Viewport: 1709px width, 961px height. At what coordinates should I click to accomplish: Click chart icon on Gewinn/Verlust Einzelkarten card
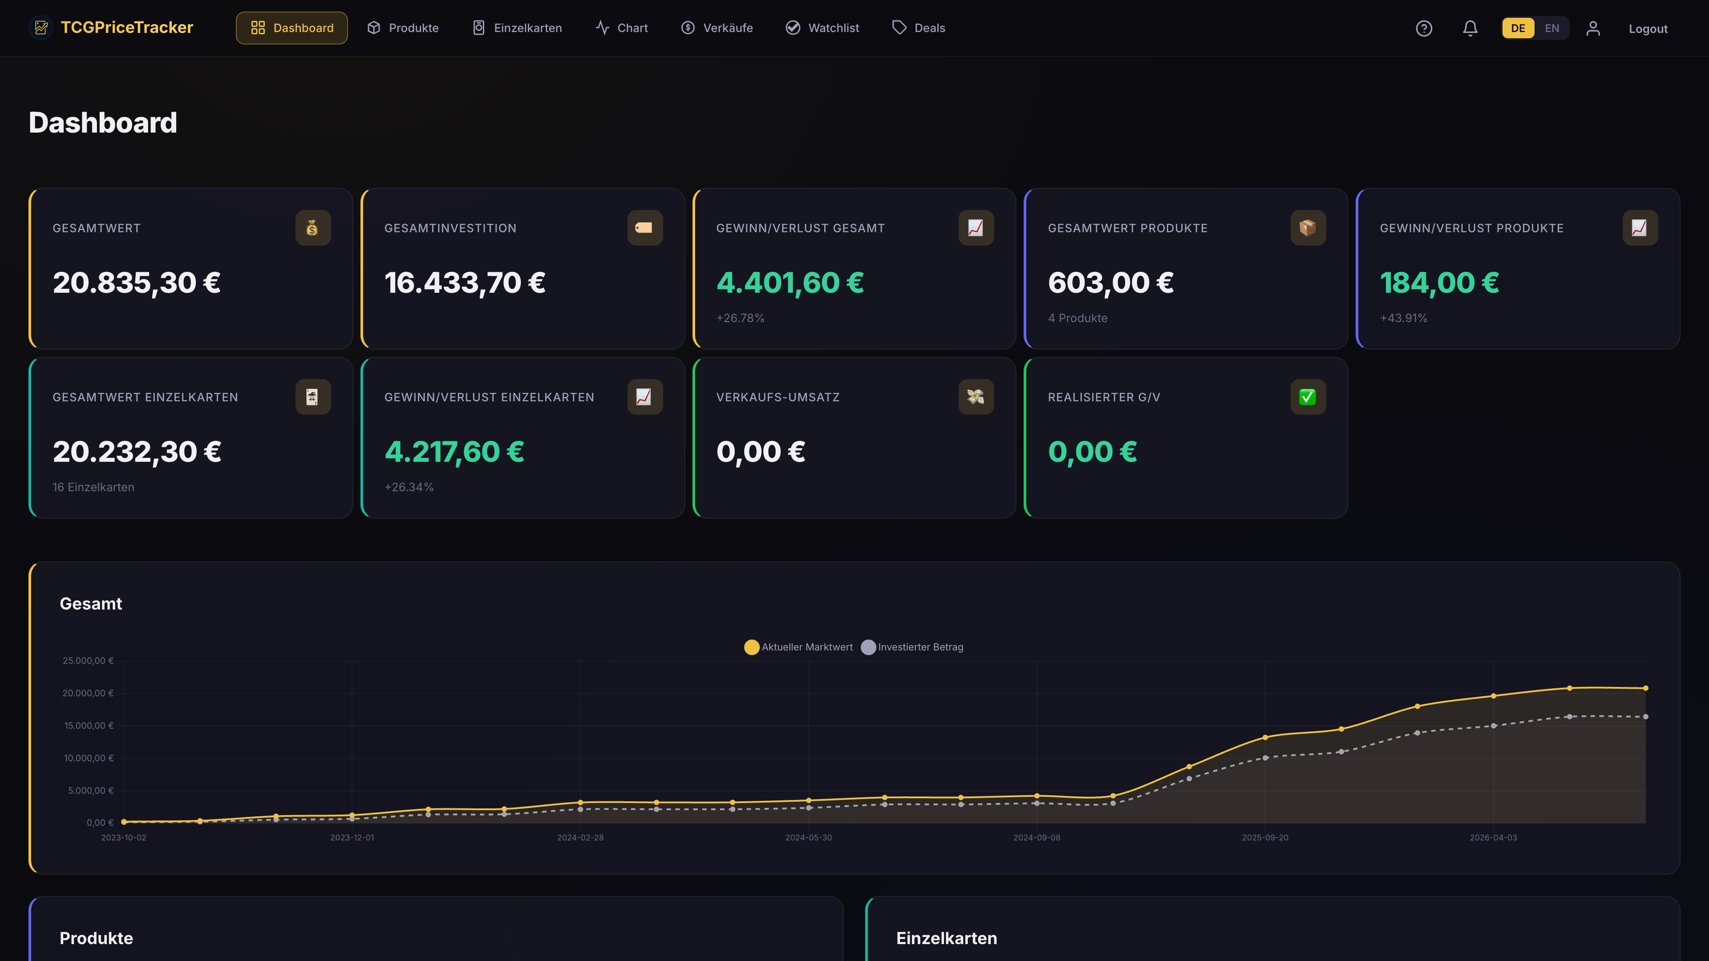click(x=644, y=397)
